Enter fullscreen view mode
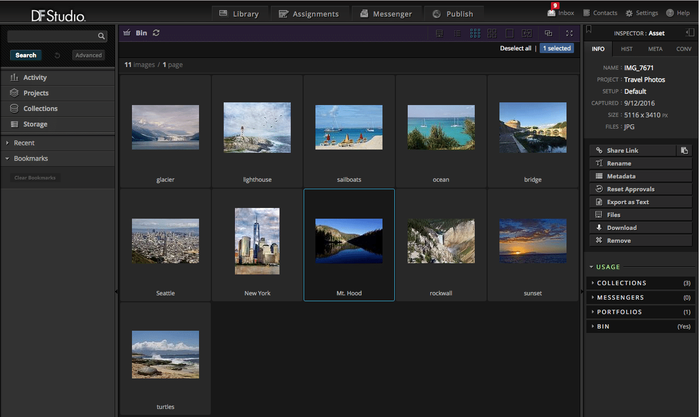699x417 pixels. point(569,33)
